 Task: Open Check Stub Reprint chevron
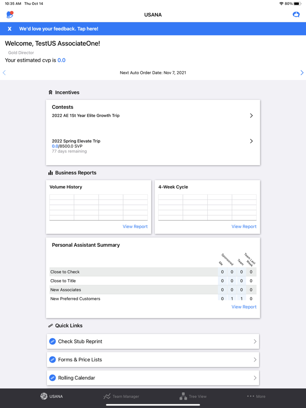coord(255,342)
